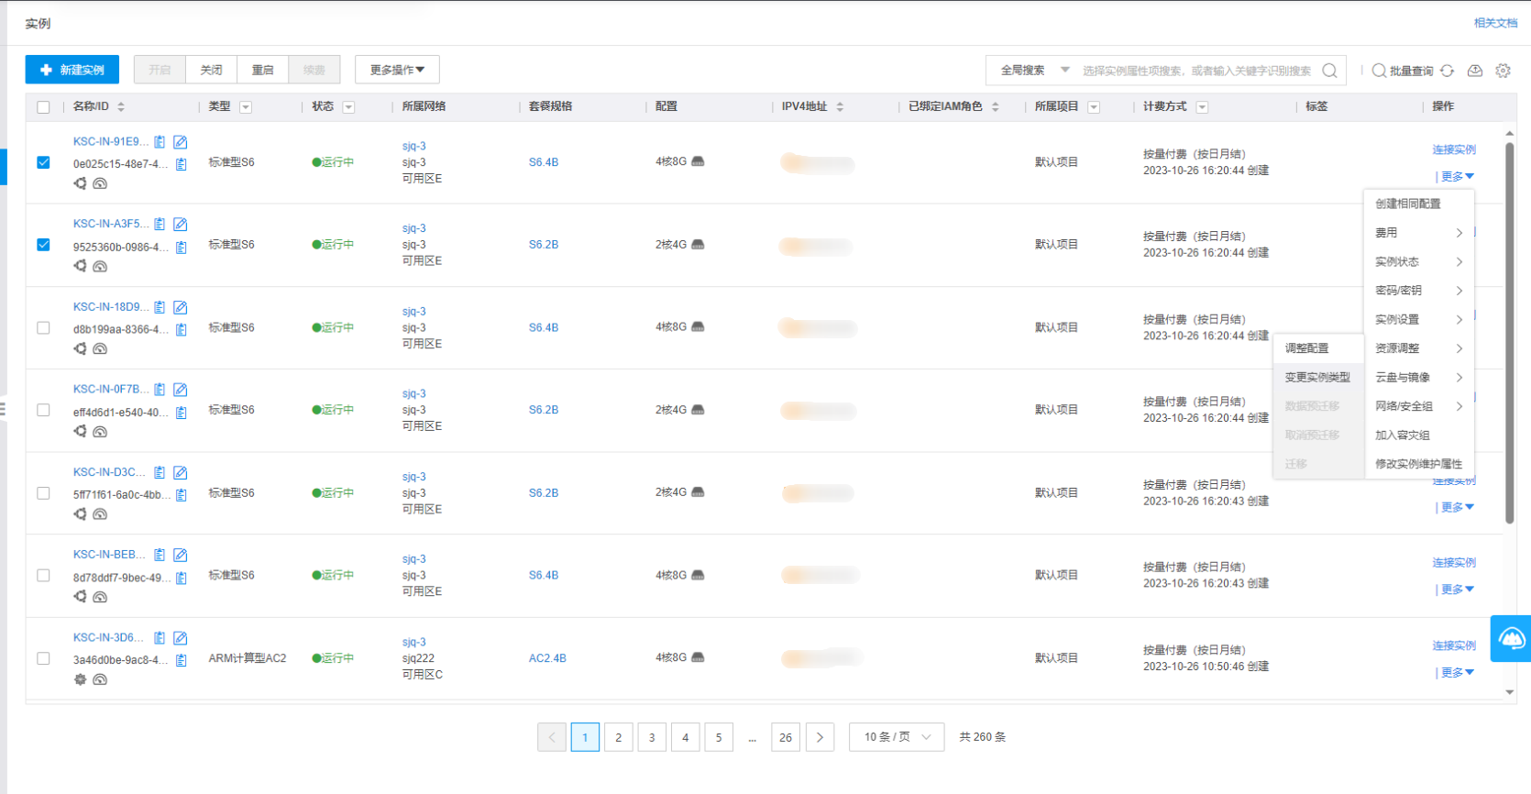This screenshot has width=1531, height=794.
Task: Copy the name of instance KSC-IN-18D9
Action: point(160,307)
